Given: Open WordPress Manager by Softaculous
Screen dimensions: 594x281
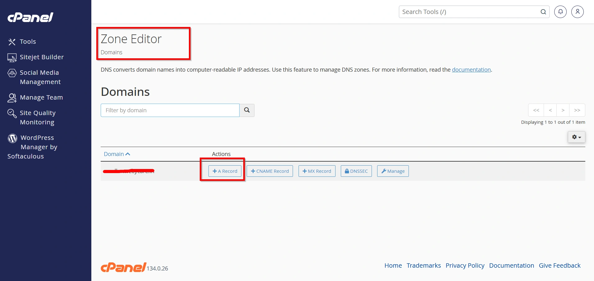Looking at the screenshot, I should click(x=33, y=147).
